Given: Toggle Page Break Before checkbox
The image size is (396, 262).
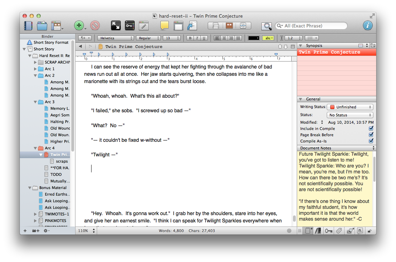Looking at the screenshot, I should (x=371, y=135).
